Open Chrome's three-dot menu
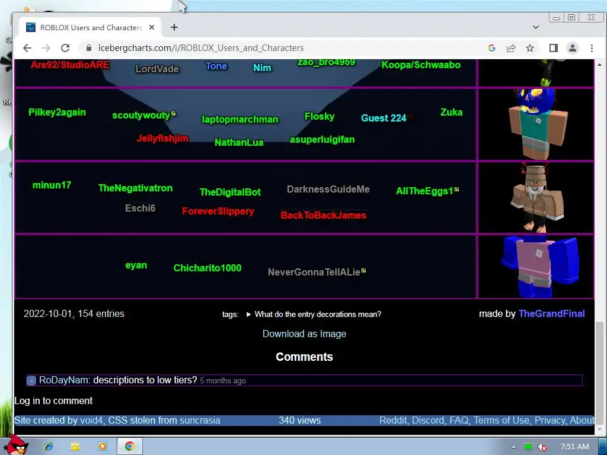Viewport: 607px width, 455px height. (592, 48)
